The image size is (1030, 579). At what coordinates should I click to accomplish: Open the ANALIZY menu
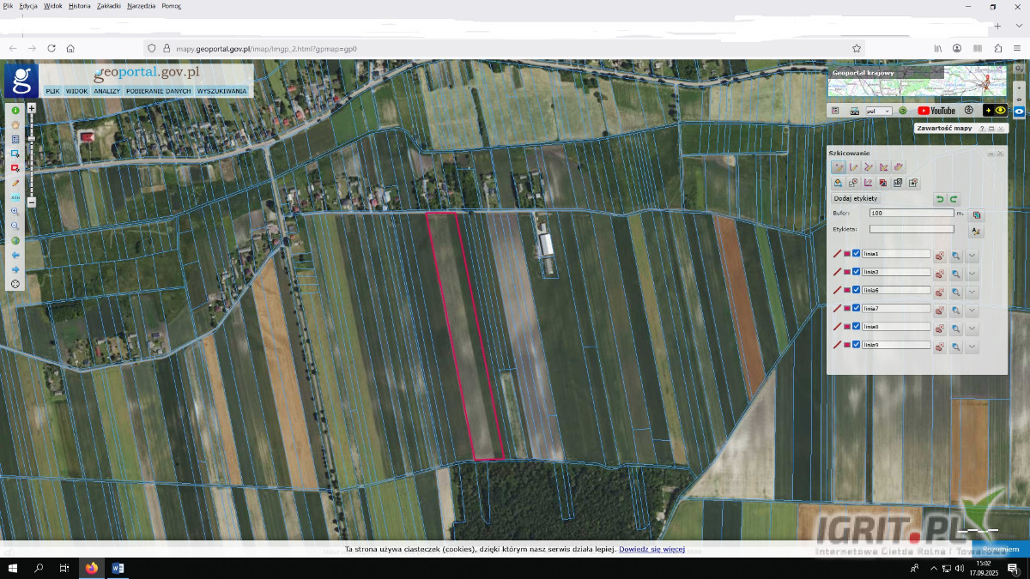point(107,91)
